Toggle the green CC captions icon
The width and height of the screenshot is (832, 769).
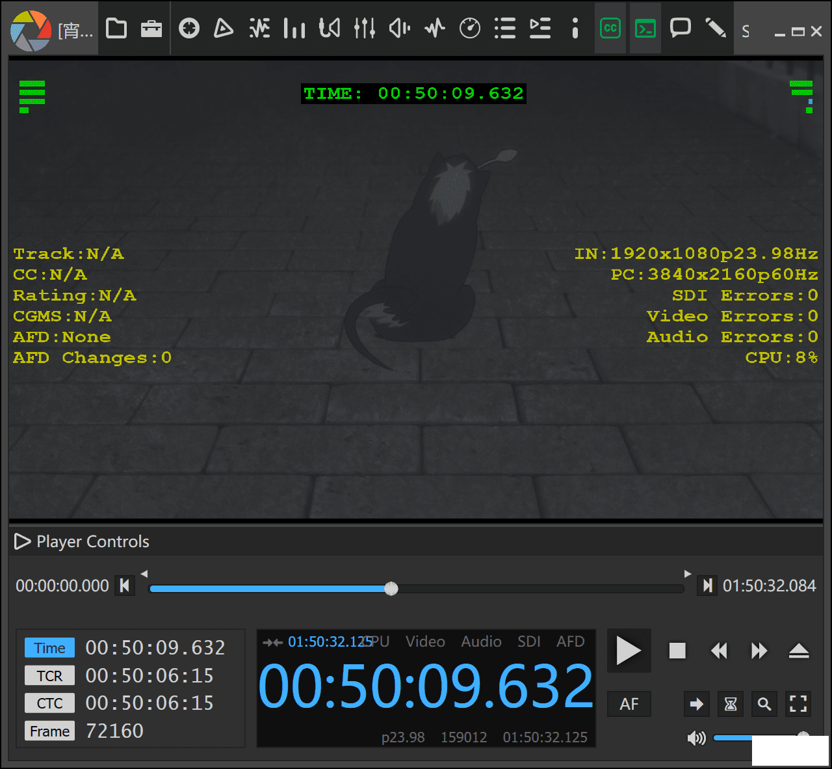[x=610, y=29]
